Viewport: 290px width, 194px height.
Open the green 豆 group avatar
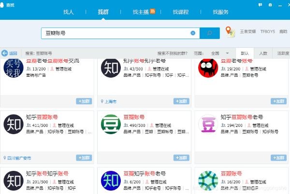(x=111, y=124)
